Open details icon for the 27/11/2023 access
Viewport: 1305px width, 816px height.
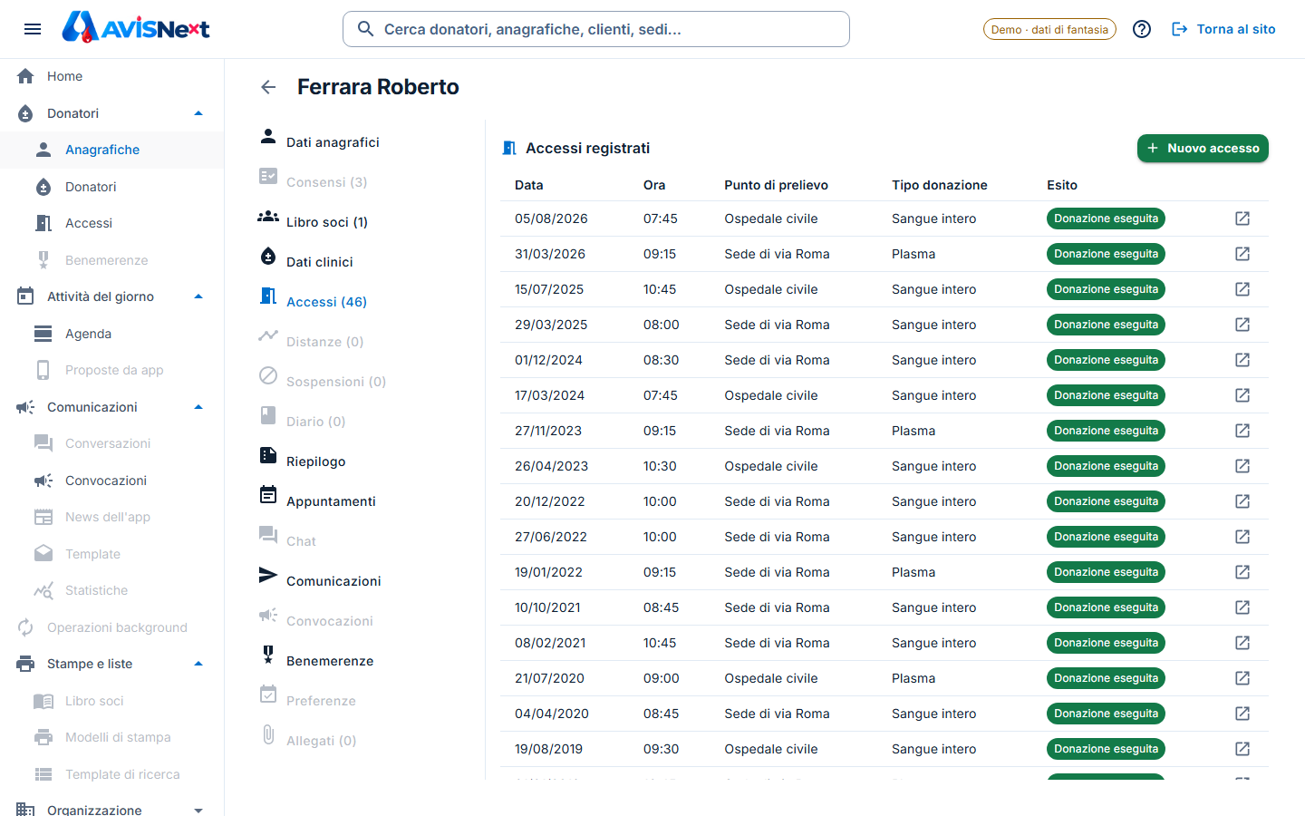pyautogui.click(x=1242, y=431)
